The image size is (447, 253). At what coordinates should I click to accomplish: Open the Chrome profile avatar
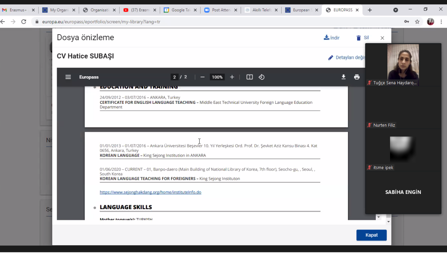pos(431,22)
